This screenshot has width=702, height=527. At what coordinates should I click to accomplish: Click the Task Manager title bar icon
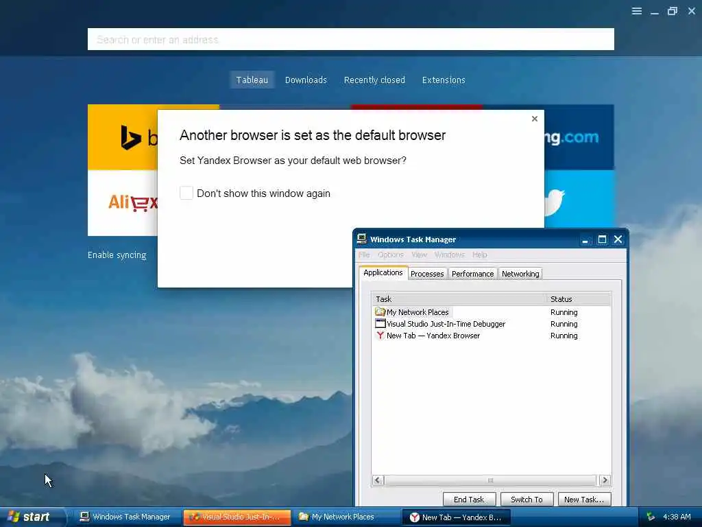pyautogui.click(x=362, y=239)
